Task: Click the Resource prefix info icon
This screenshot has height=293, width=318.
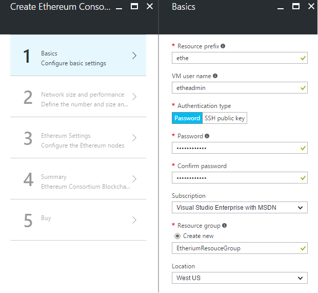Action: pos(223,46)
